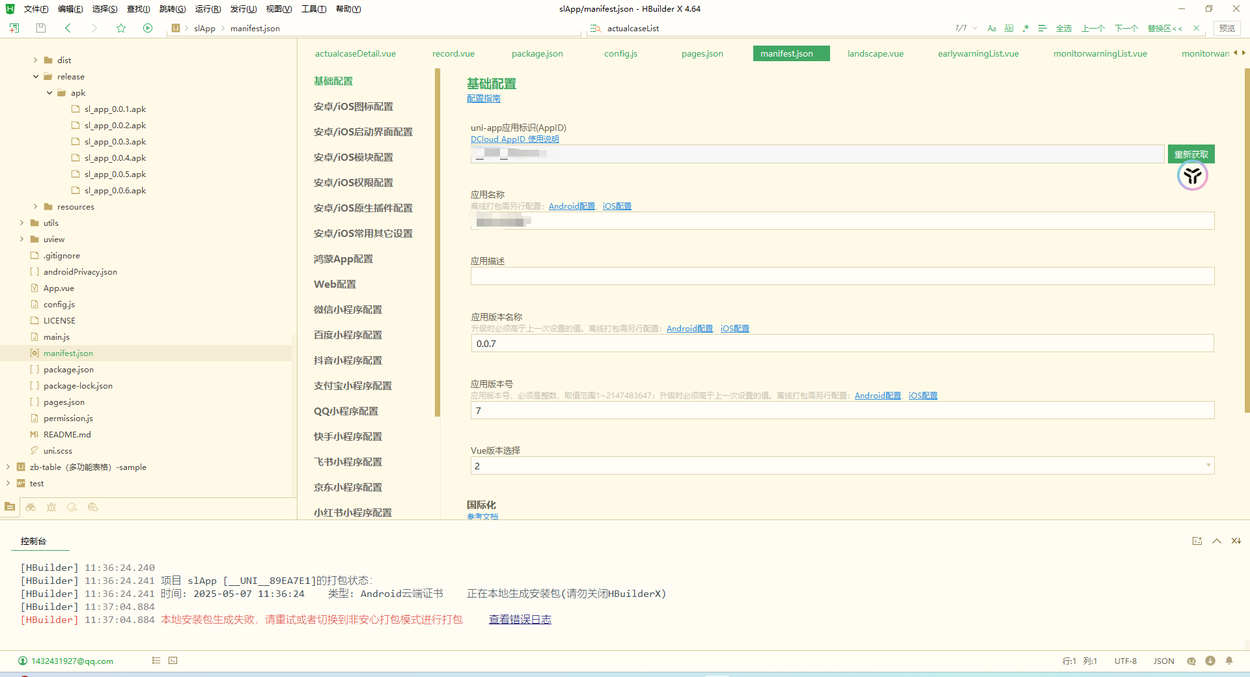Open the 文件(F) menu

coord(36,8)
